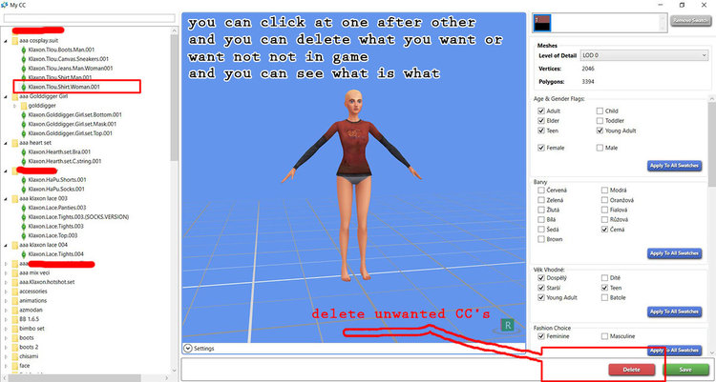This screenshot has height=382, width=716.
Task: Uncheck the Černá color checkbox
Action: pyautogui.click(x=604, y=230)
